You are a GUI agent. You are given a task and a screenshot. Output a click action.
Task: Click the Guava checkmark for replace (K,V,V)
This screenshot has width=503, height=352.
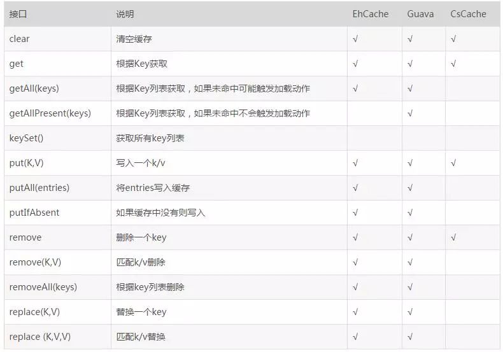410,337
